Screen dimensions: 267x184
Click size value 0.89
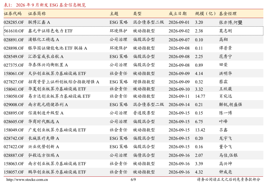click(199, 65)
